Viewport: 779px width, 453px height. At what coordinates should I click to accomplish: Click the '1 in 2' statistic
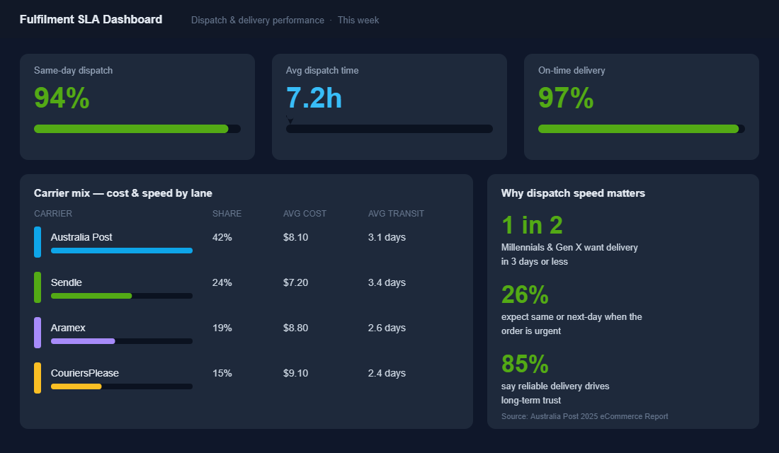532,225
